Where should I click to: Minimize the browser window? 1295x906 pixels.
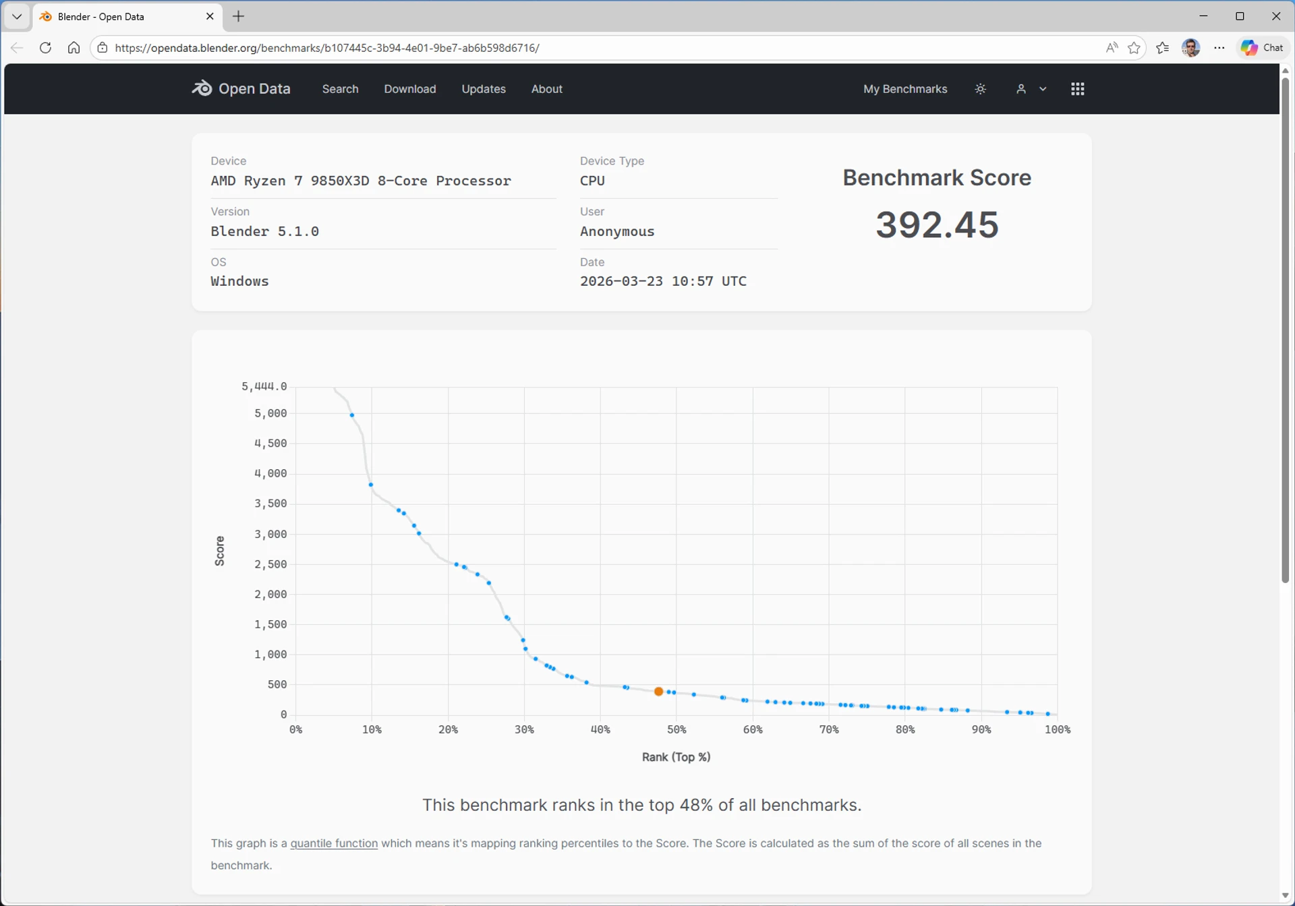coord(1204,16)
